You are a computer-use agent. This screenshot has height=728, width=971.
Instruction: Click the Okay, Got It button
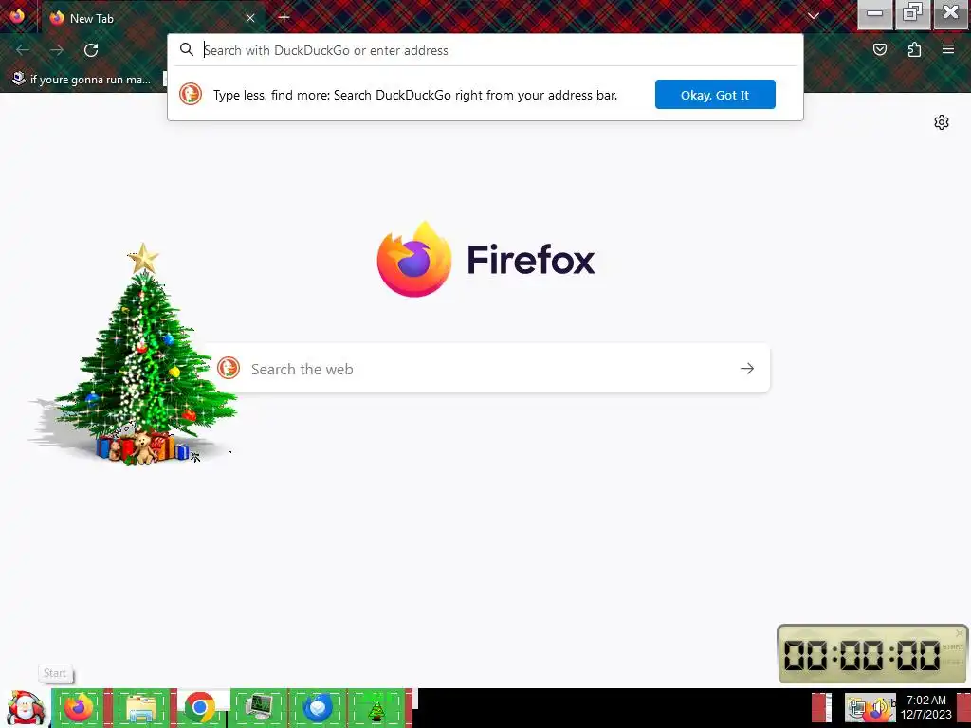[715, 95]
